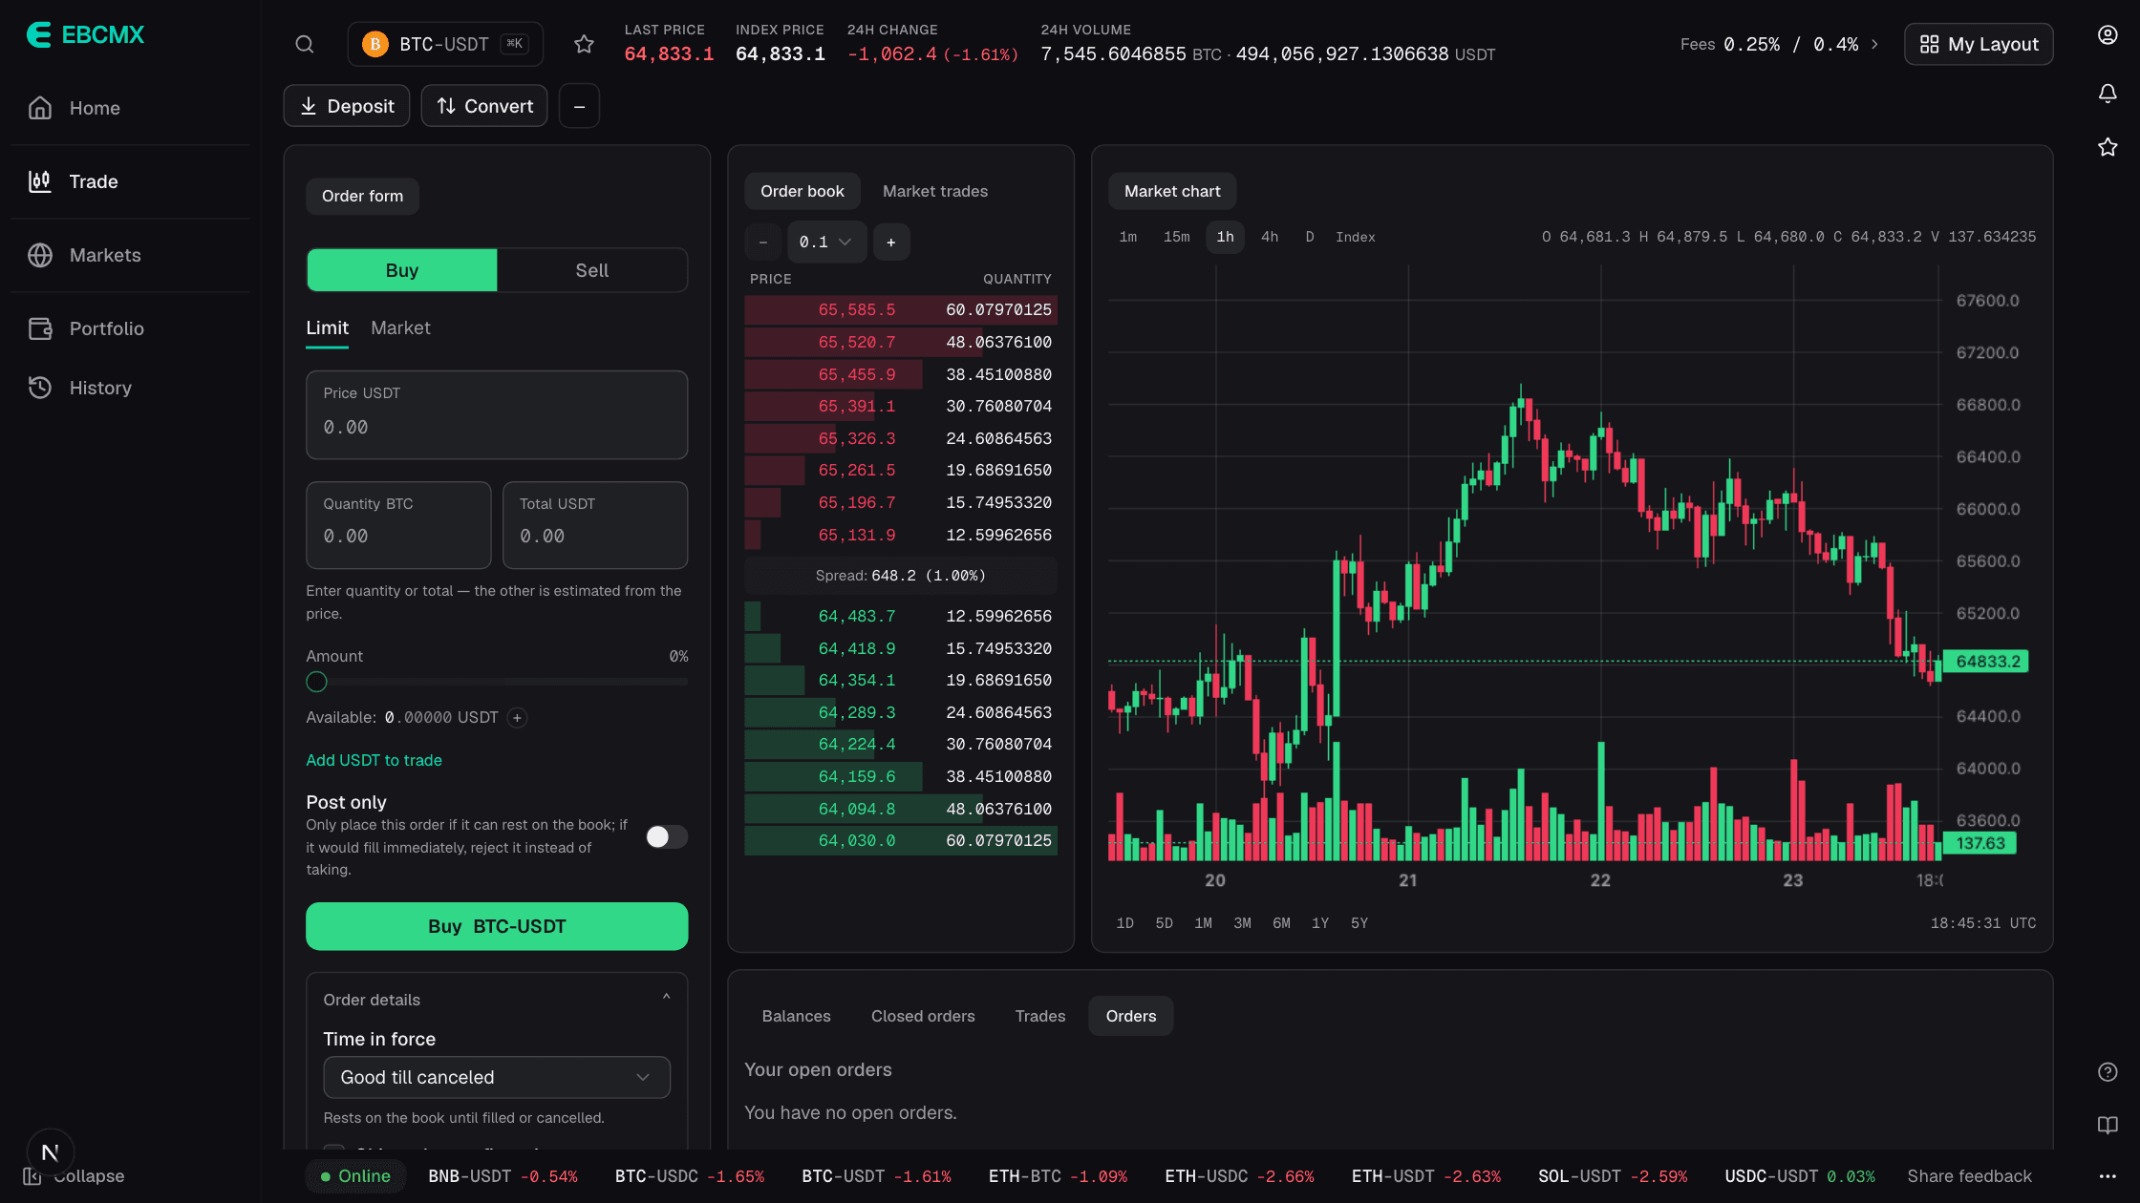
Task: Switch to the Limit order tab
Action: pyautogui.click(x=327, y=328)
